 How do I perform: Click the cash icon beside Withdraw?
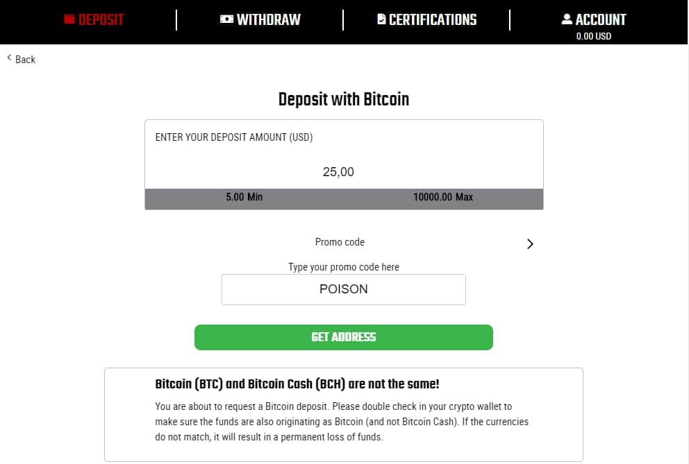226,19
